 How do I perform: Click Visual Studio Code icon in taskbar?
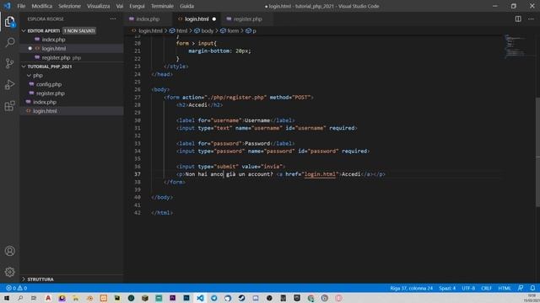[x=200, y=298]
